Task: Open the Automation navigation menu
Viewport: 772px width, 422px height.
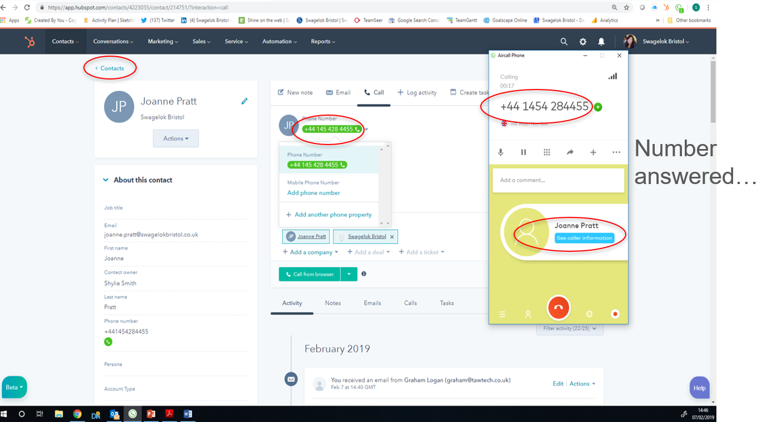Action: coord(280,42)
